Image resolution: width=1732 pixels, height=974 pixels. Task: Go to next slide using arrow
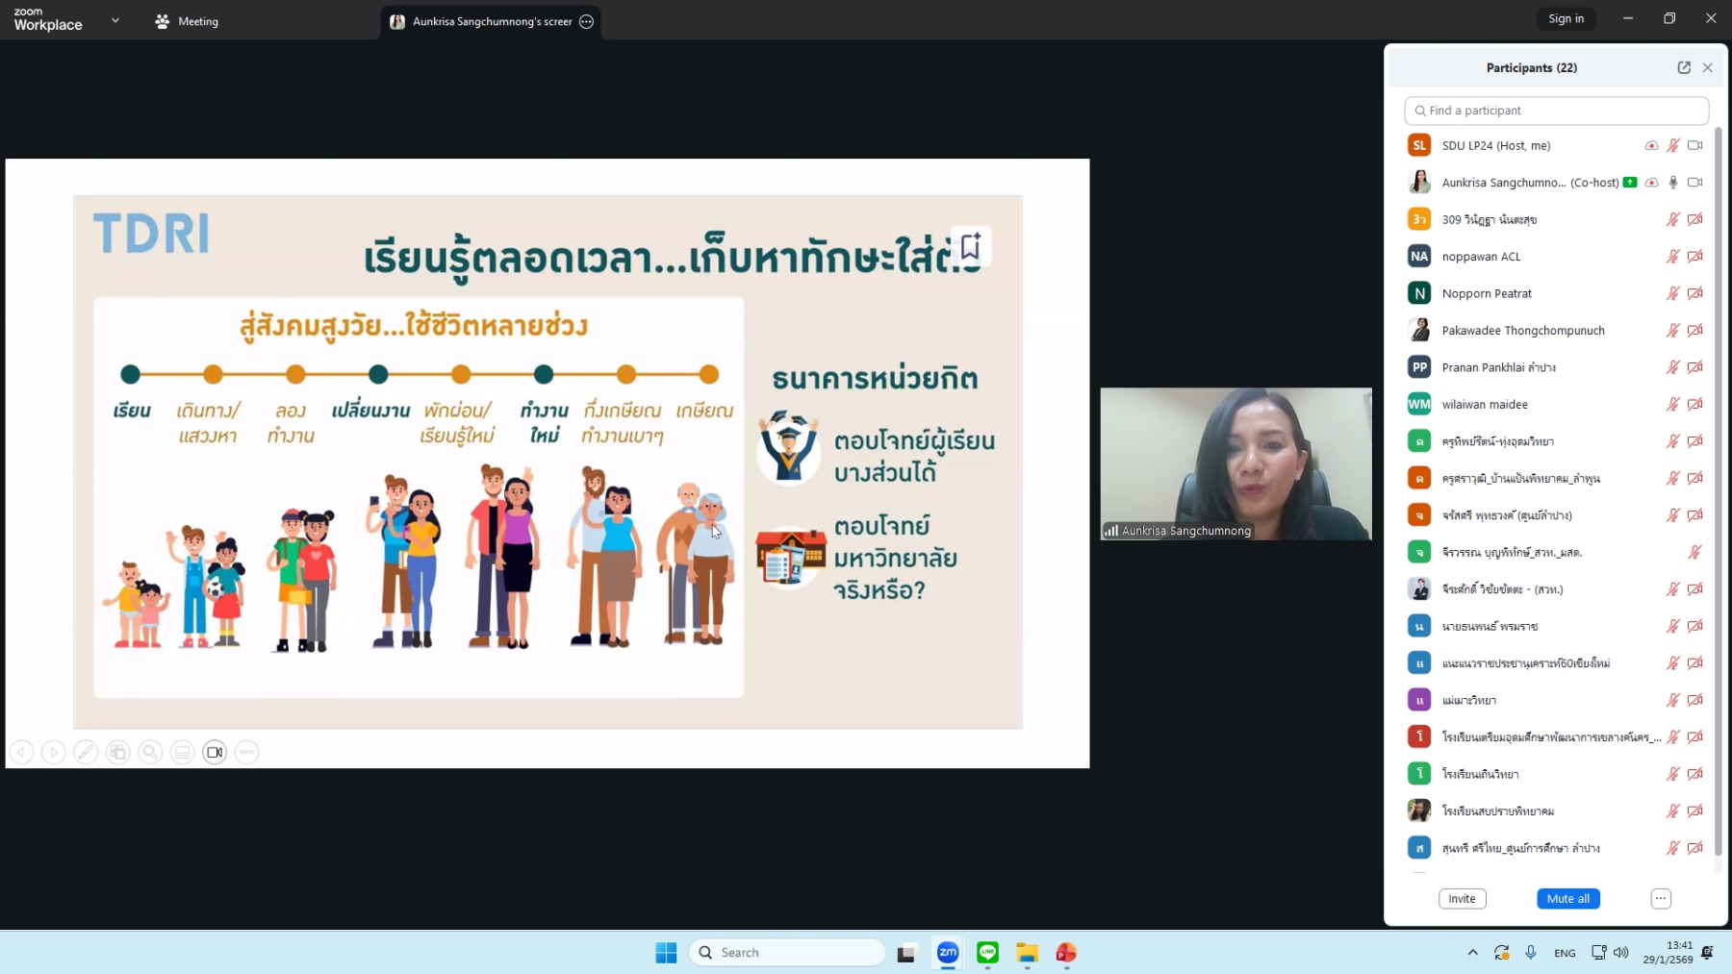point(54,752)
